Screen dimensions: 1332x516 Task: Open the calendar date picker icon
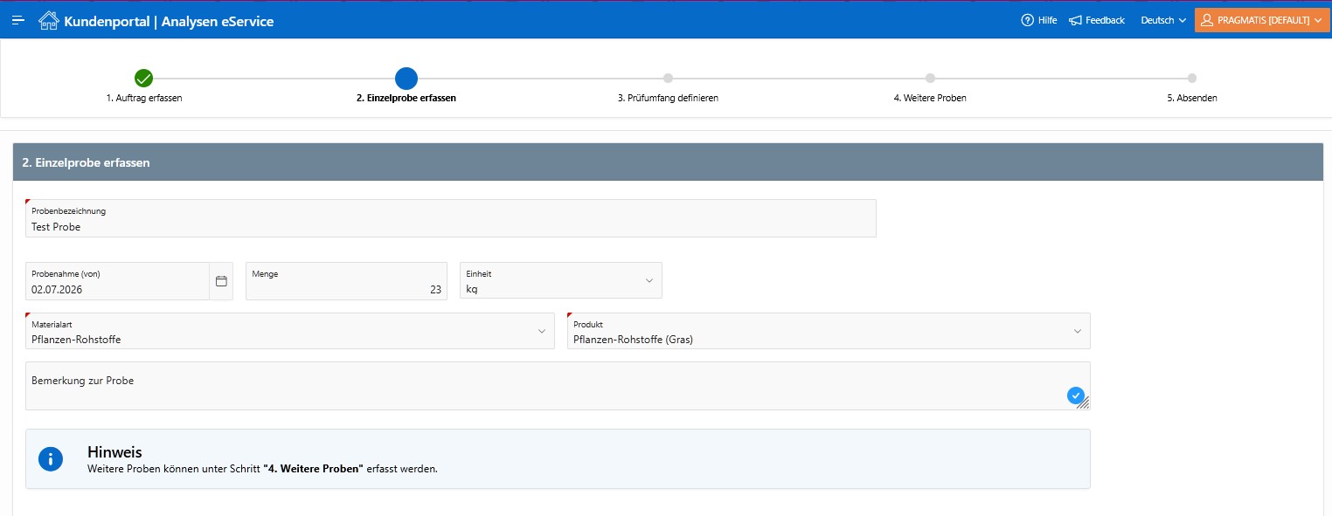point(221,281)
